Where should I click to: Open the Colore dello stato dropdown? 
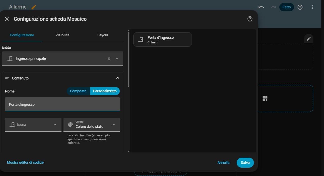click(x=114, y=125)
